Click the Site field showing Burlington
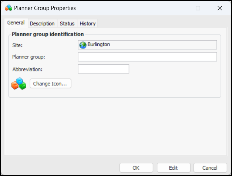 (x=147, y=45)
